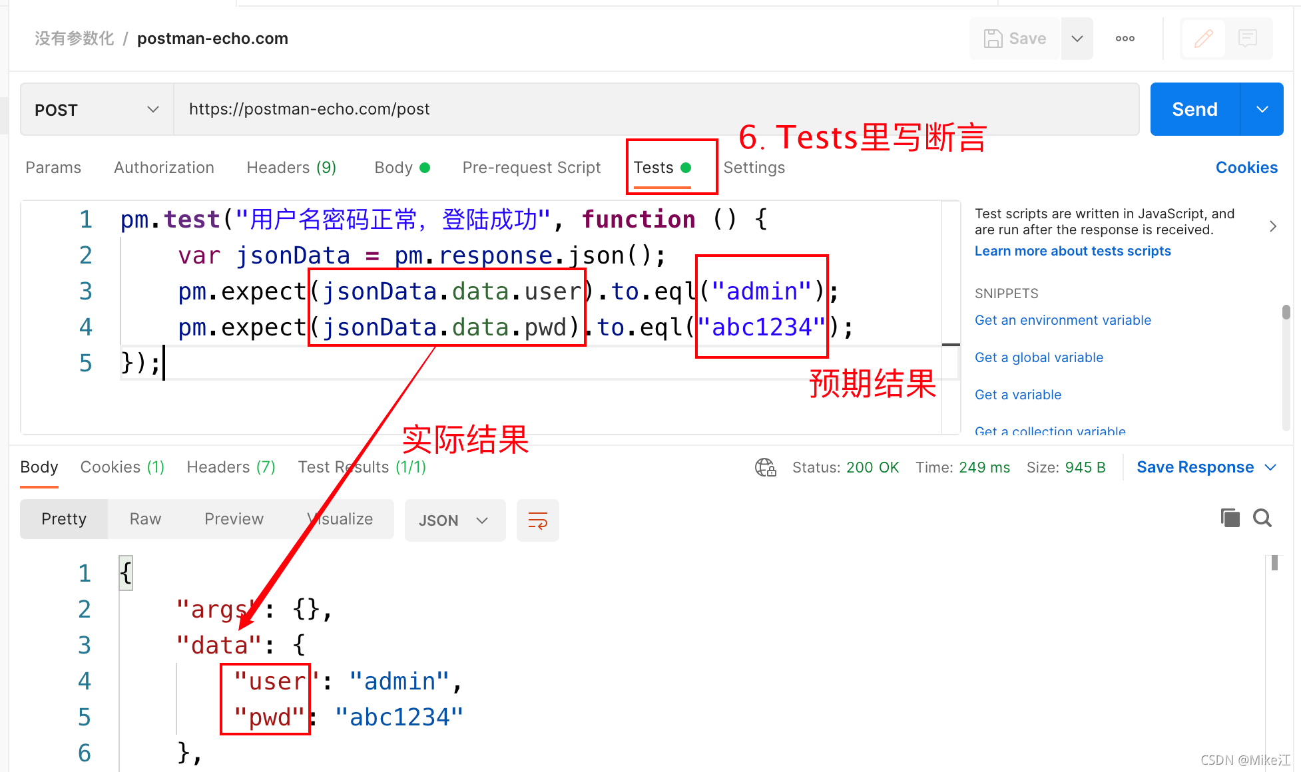This screenshot has width=1301, height=772.
Task: Open the Authorization tab
Action: point(164,168)
